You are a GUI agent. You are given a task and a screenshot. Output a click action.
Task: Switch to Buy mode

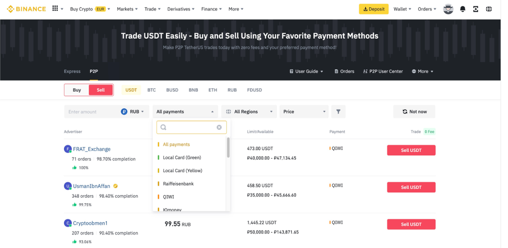(77, 90)
